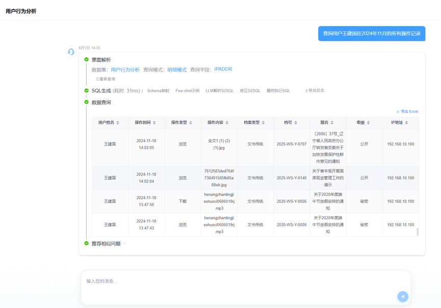This screenshot has width=441, height=308.
Task: Click the 意图解析 green check step icon
Action: tap(86, 59)
